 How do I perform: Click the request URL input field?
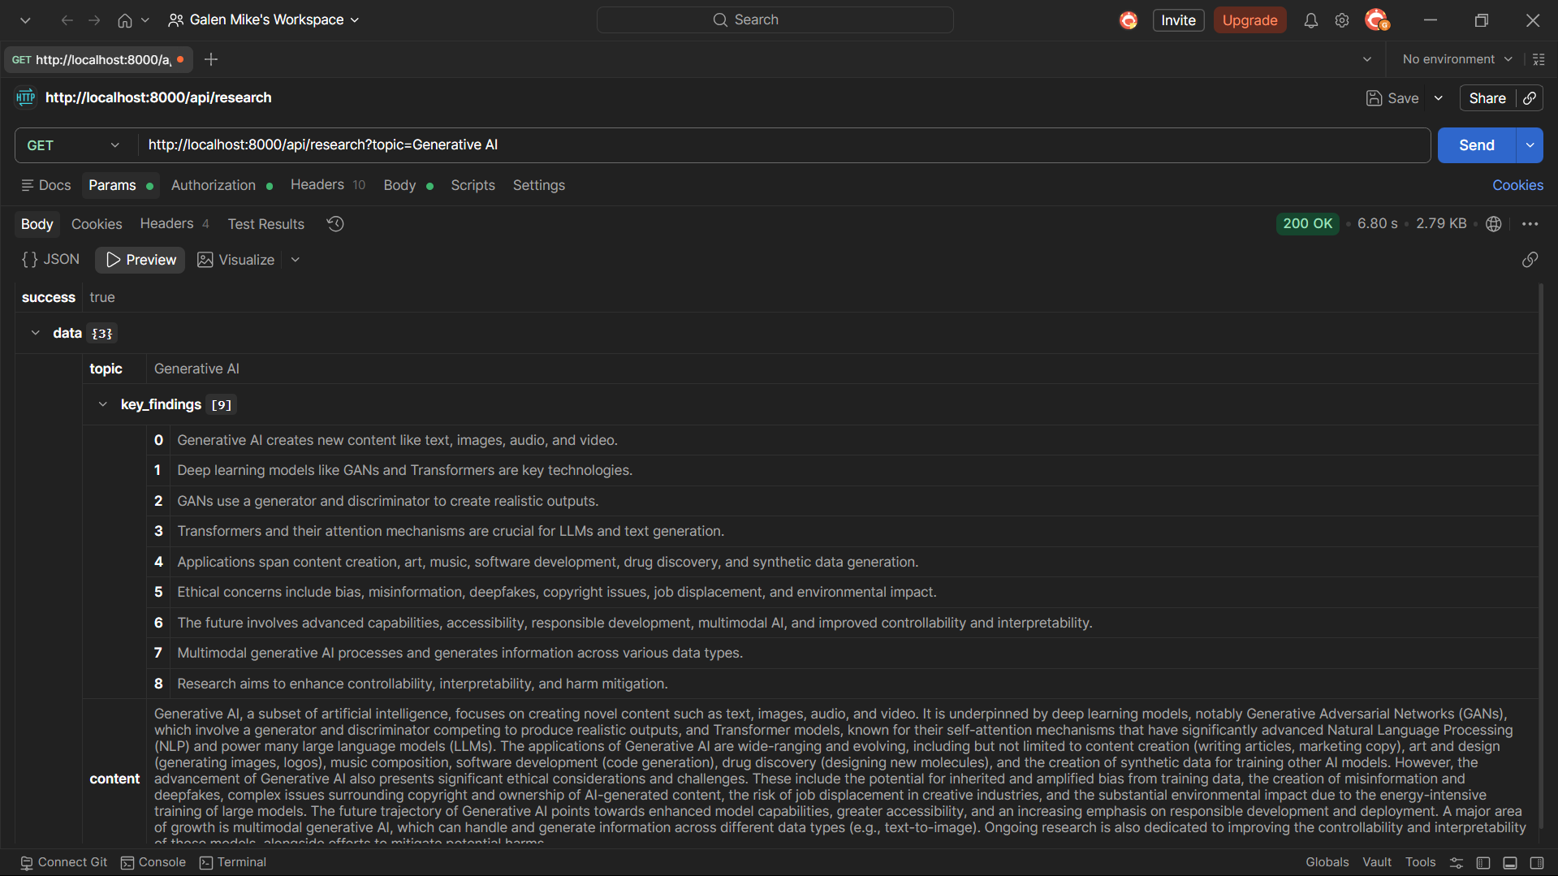783,145
